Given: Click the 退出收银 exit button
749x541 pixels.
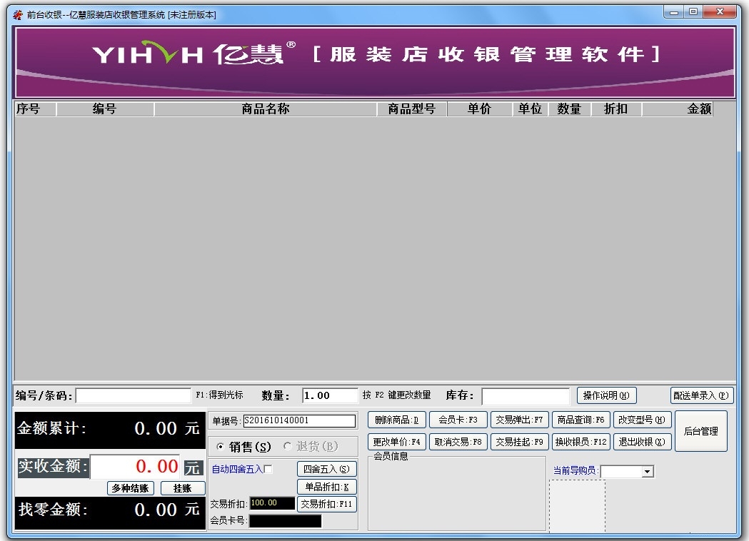Looking at the screenshot, I should [642, 442].
